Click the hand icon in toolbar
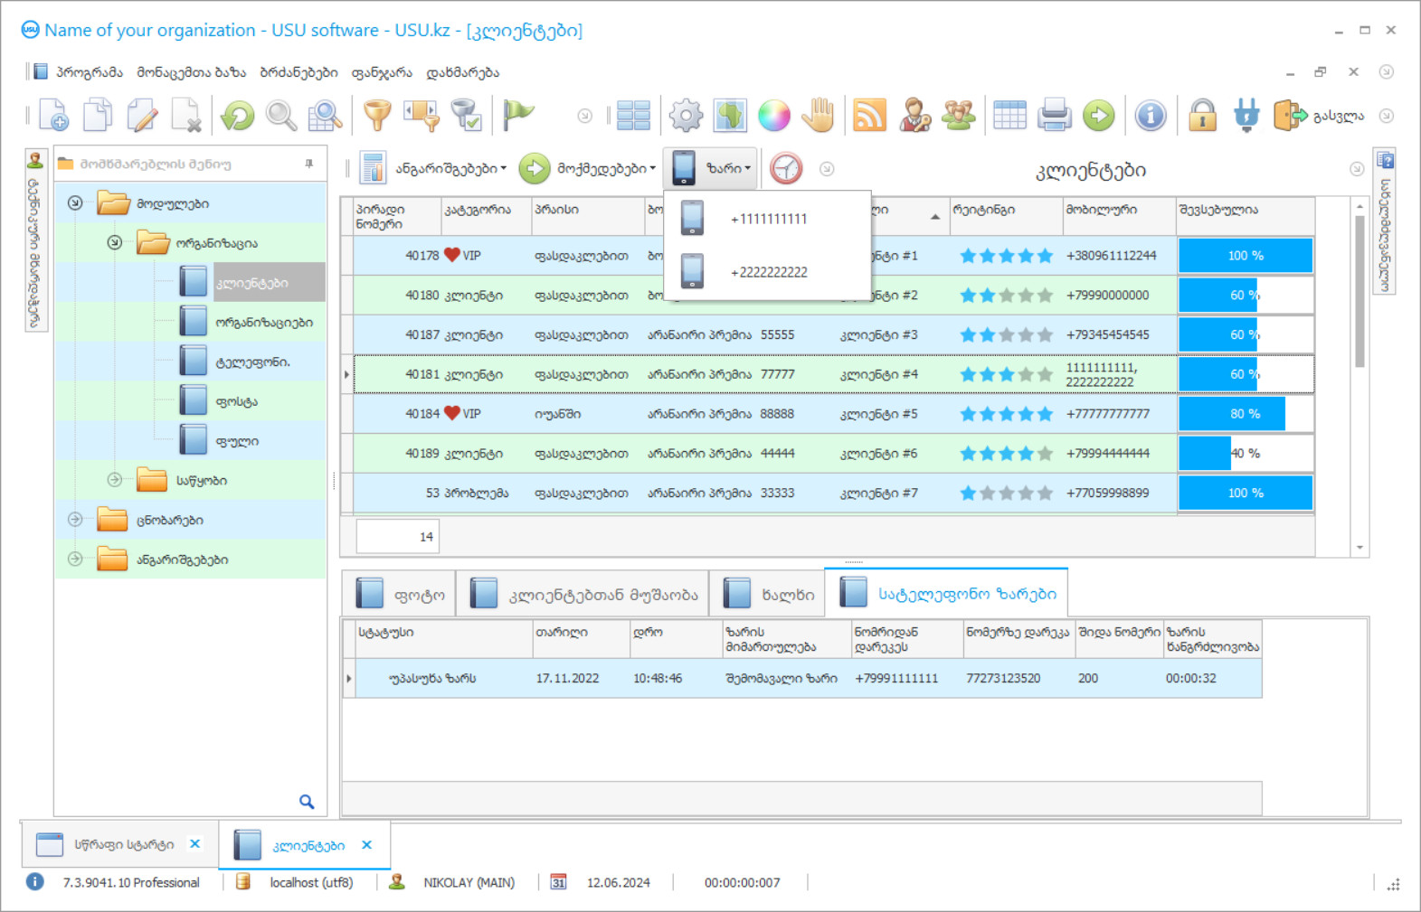This screenshot has width=1421, height=912. 819,116
